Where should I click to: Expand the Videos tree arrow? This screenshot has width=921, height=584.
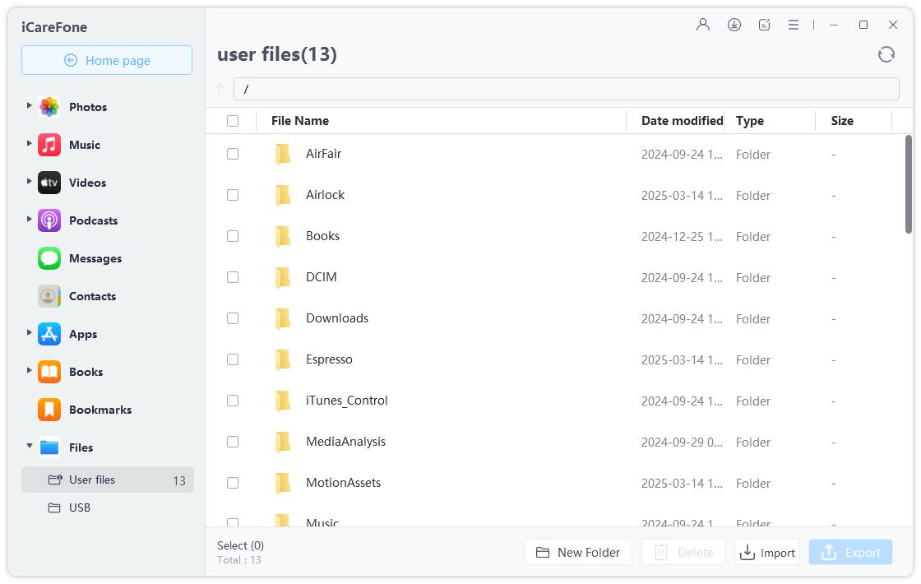point(29,181)
